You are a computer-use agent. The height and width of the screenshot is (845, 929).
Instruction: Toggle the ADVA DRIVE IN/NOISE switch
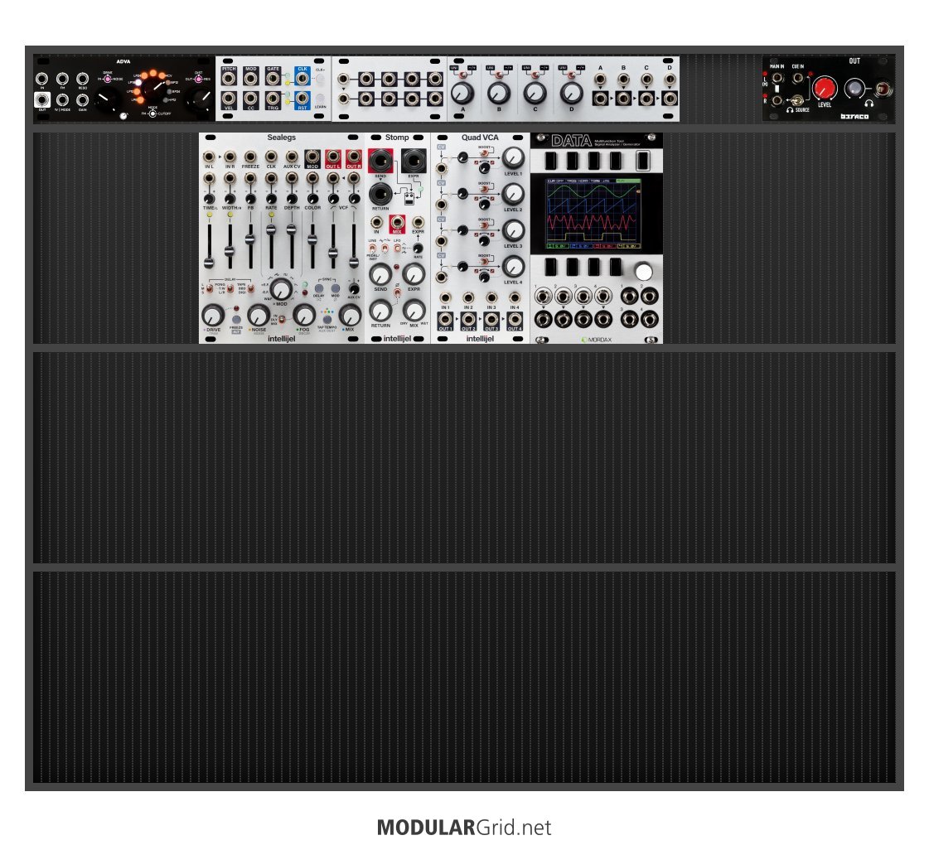[x=107, y=79]
